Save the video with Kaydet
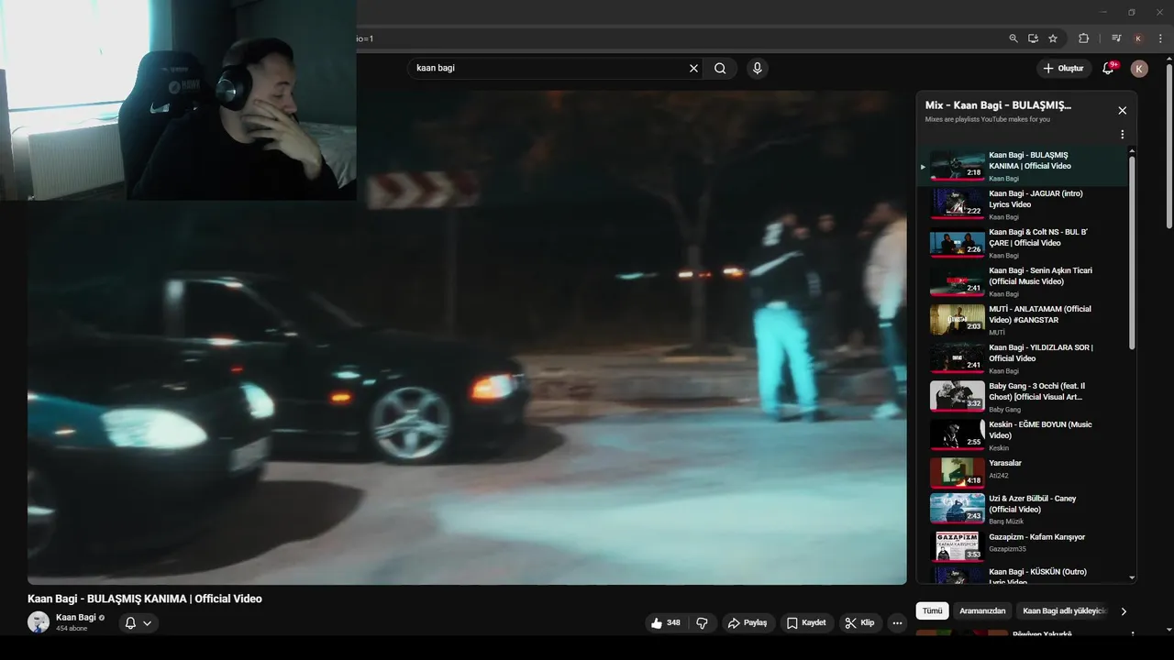Viewport: 1174px width, 660px height. 806,622
